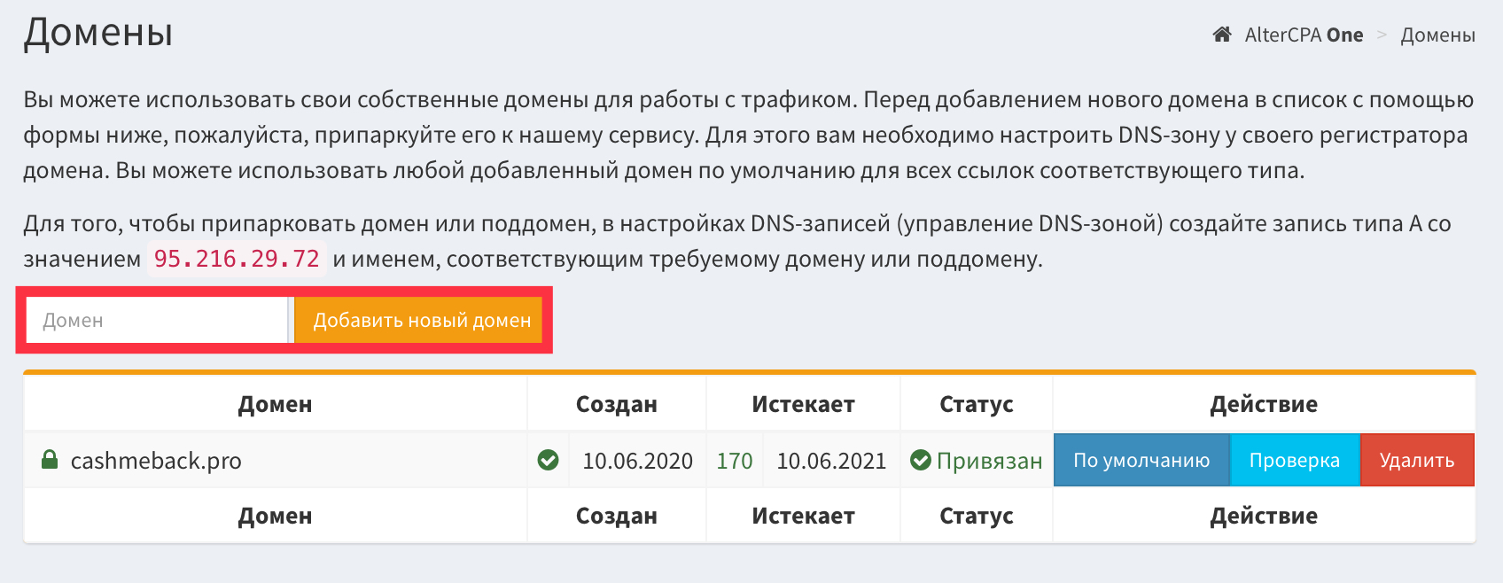Click the green padlock icon beside cashmeback.pro
The height and width of the screenshot is (583, 1503).
click(x=50, y=459)
